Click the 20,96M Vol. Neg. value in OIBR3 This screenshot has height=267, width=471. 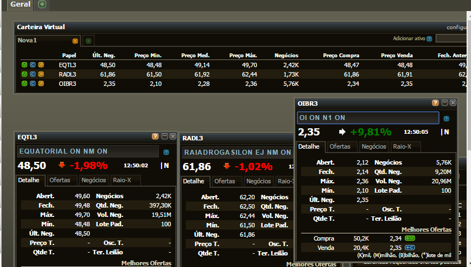click(x=441, y=181)
